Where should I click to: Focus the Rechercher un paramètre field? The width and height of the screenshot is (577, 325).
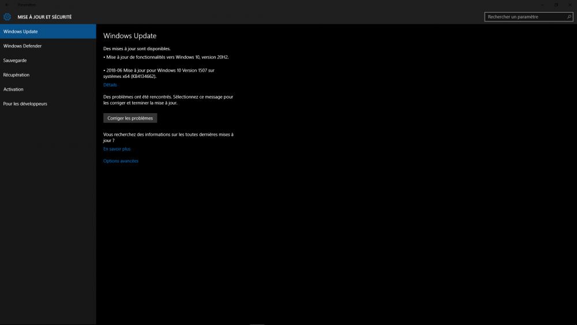529,17
